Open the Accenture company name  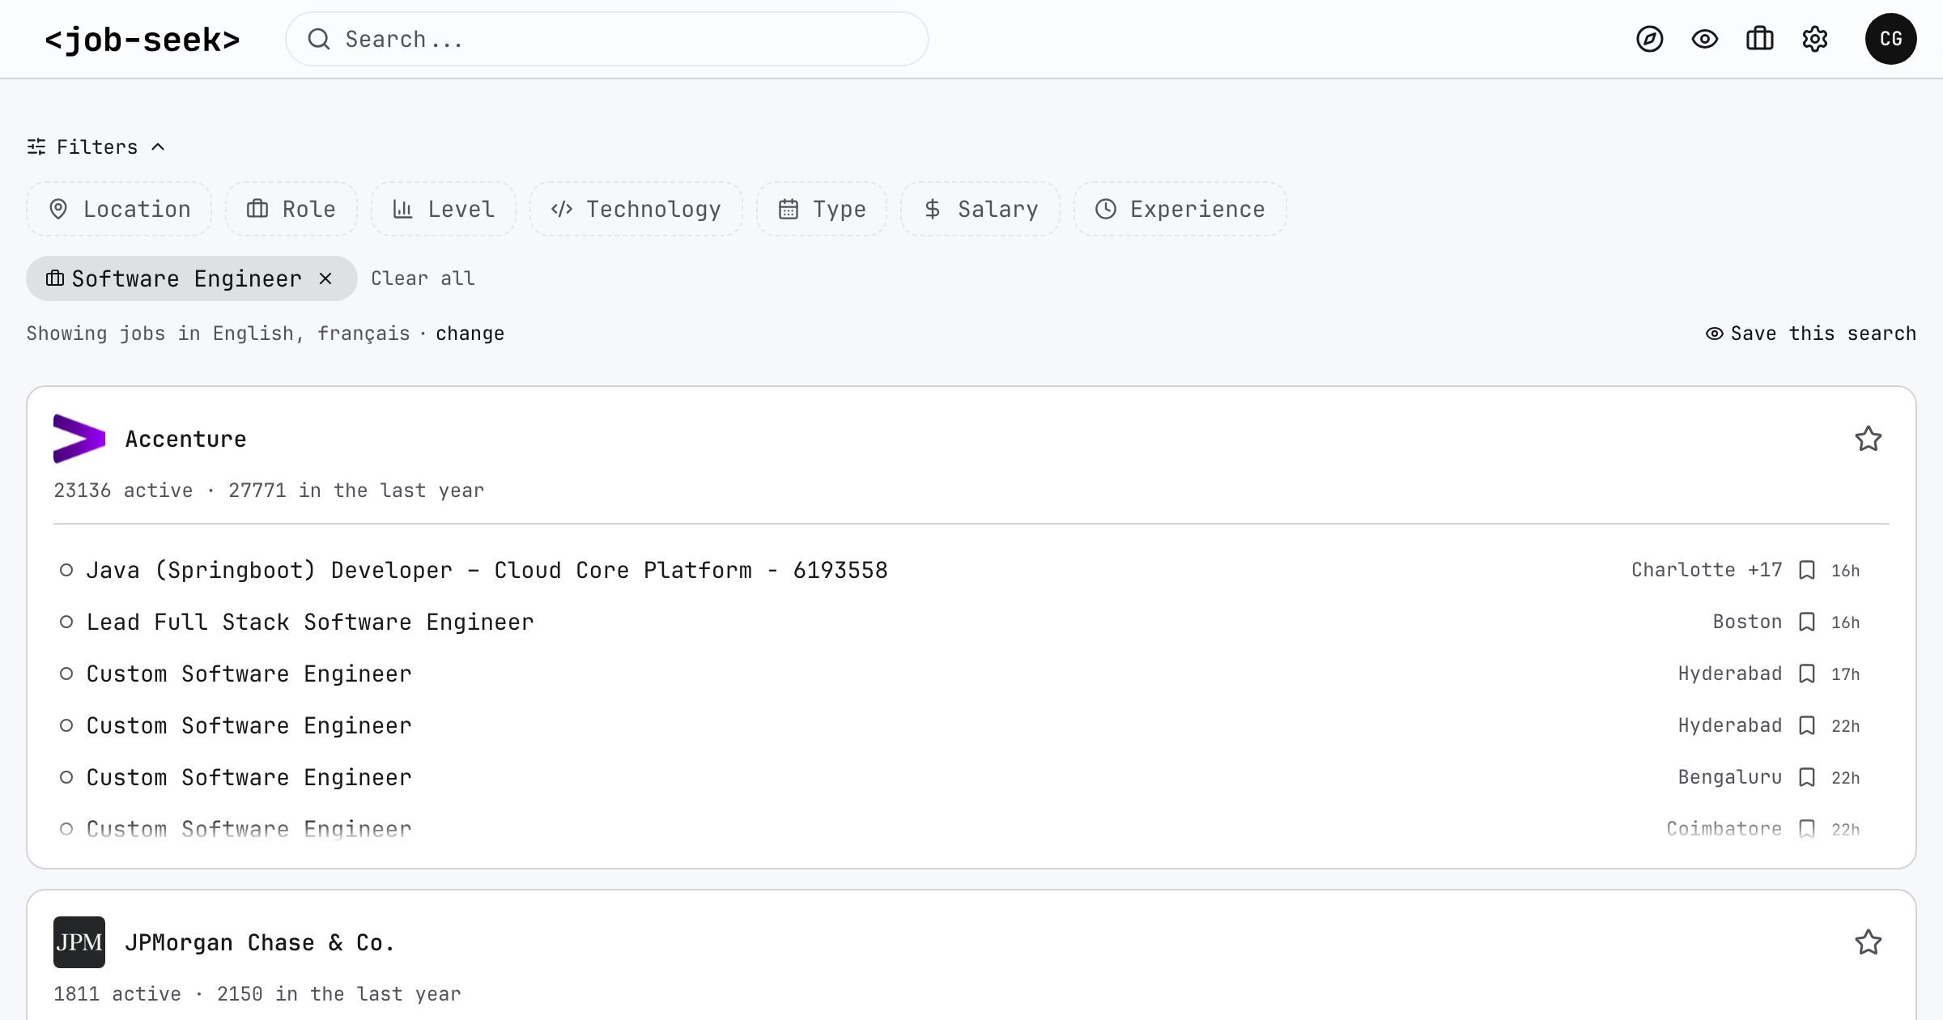click(185, 439)
